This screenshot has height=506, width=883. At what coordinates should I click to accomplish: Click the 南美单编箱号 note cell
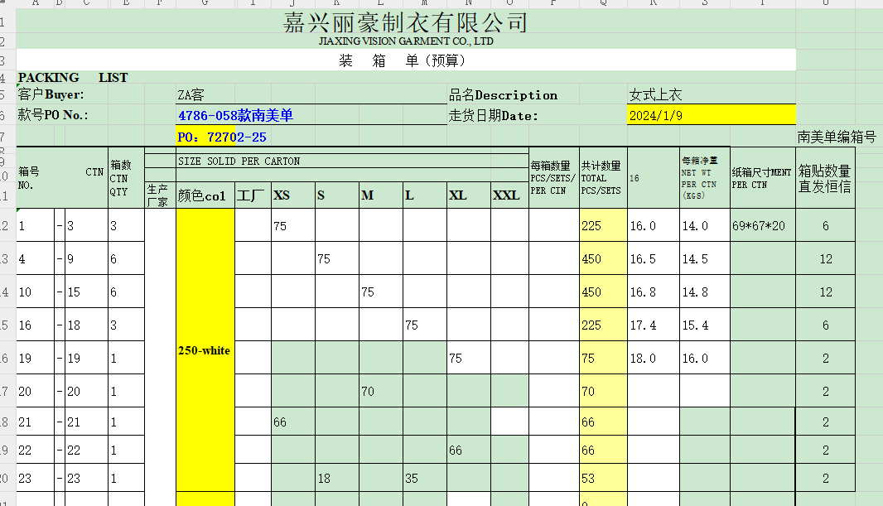pos(837,137)
